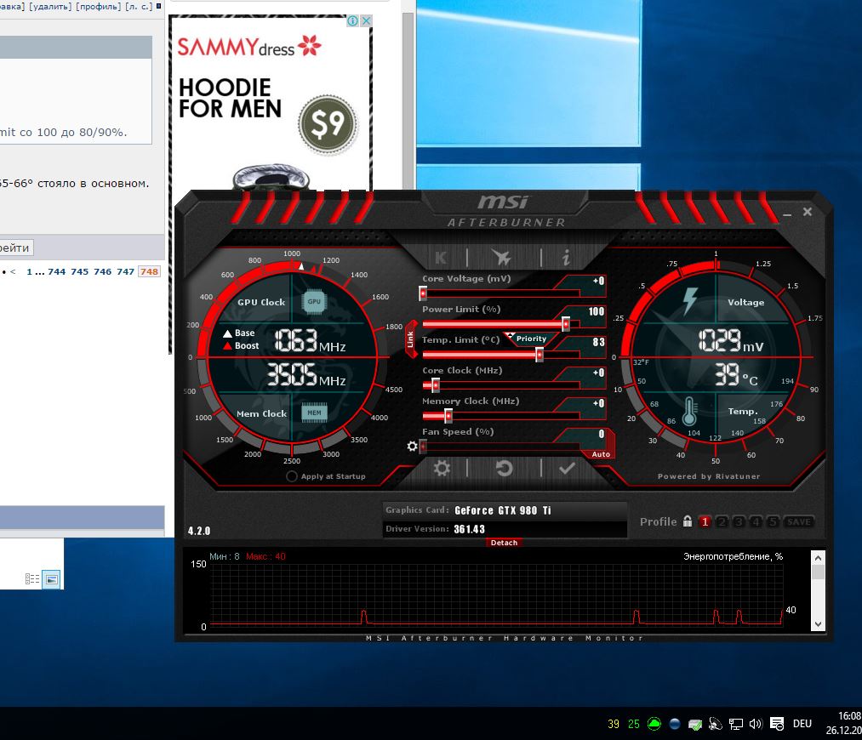Click the green 25 tray indicator
This screenshot has height=740, width=862.
click(634, 724)
